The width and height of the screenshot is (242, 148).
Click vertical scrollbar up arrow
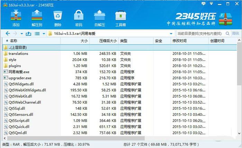click(x=239, y=40)
